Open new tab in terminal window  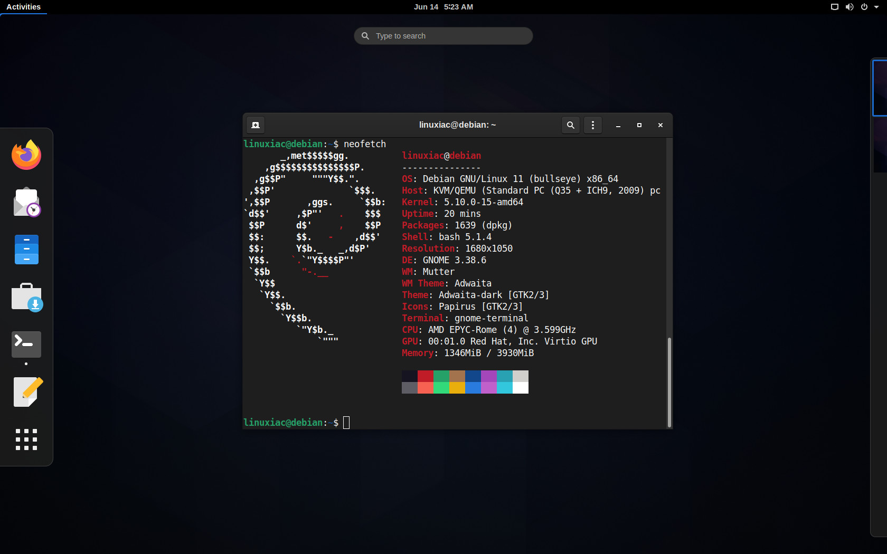(256, 125)
